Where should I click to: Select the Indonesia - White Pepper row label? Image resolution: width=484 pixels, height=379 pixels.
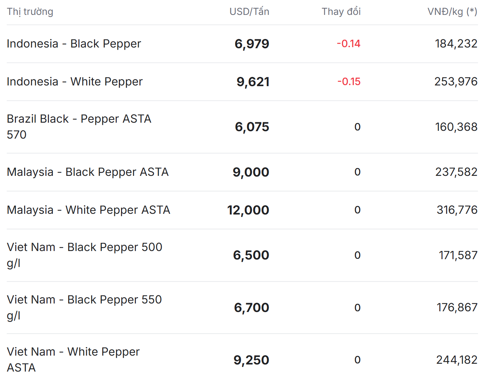(x=75, y=82)
